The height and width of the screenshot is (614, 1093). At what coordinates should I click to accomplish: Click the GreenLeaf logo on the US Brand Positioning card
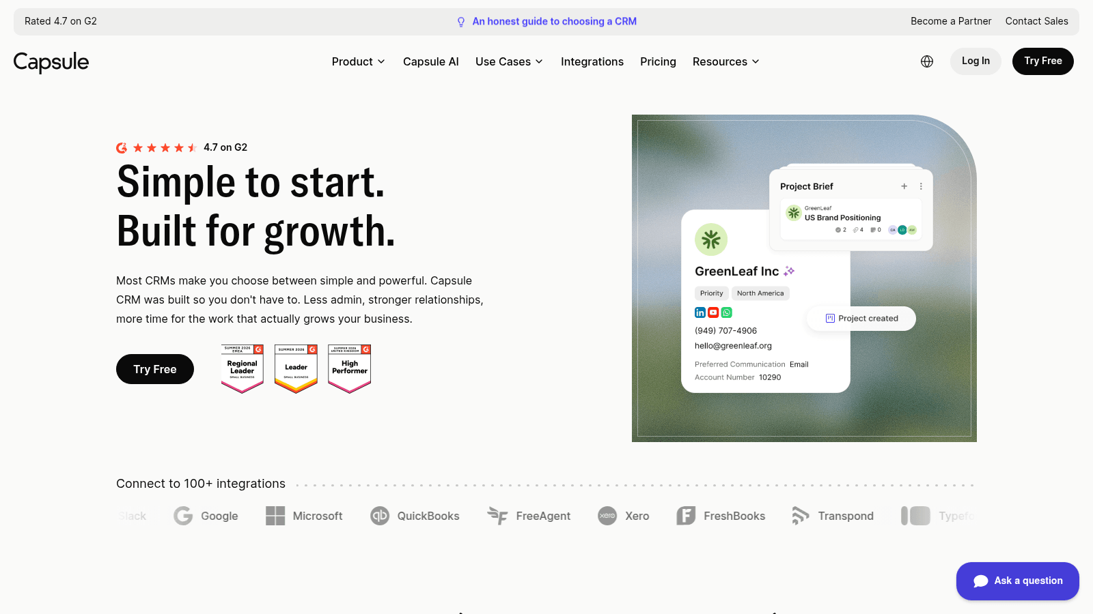coord(794,213)
